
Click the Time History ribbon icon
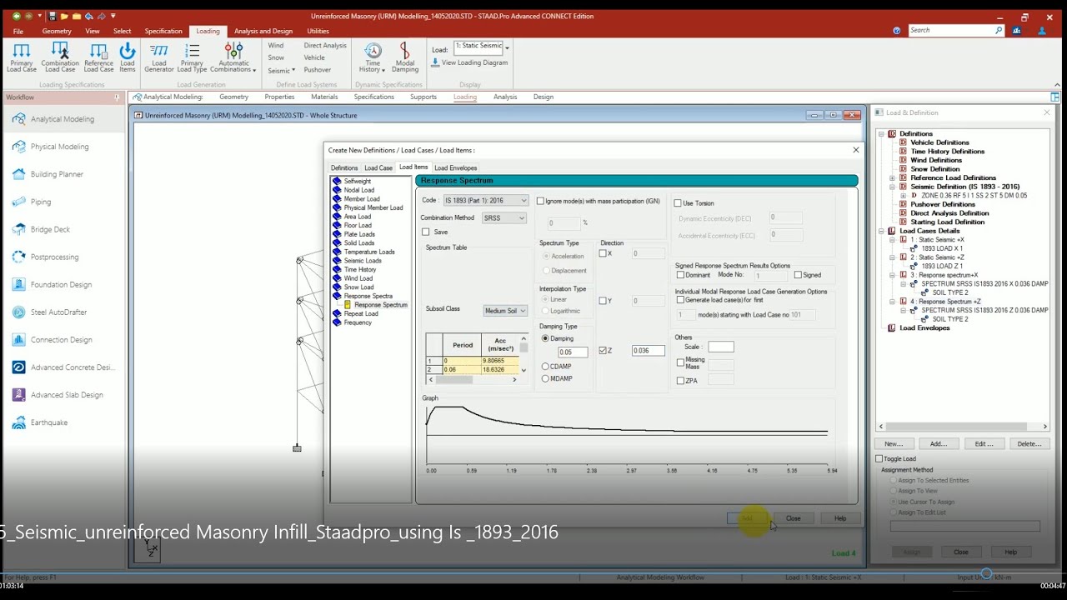tap(372, 57)
